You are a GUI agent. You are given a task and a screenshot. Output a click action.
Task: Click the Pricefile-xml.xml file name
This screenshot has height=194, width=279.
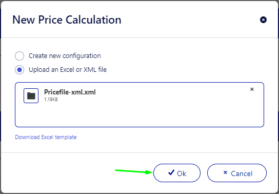(70, 92)
